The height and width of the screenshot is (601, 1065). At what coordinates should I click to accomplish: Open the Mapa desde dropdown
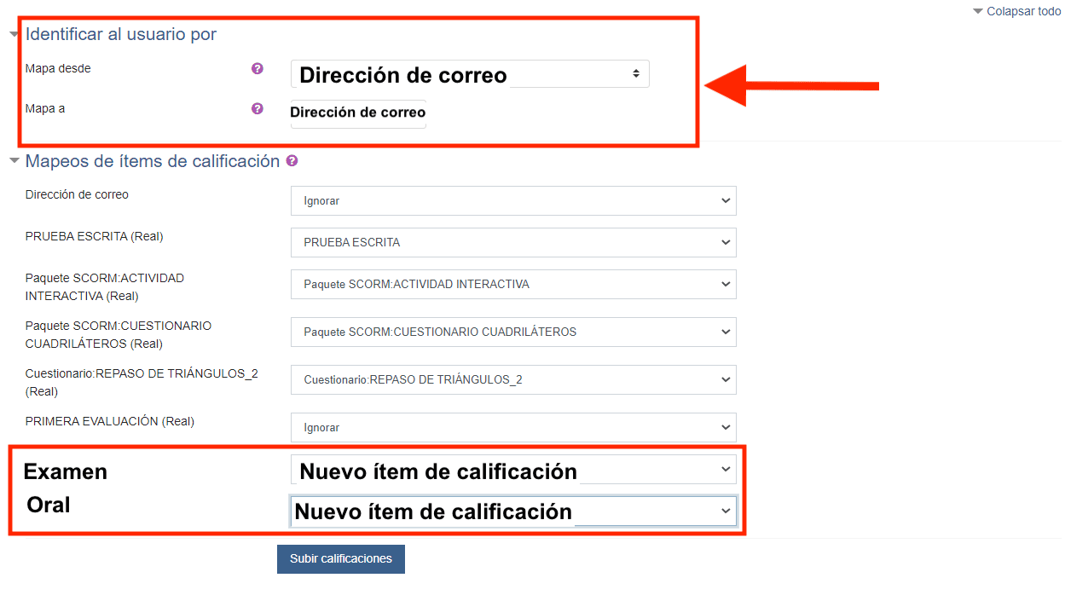coord(470,74)
